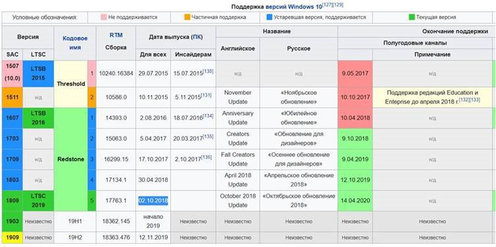Open footnote [130] next to 15.07.2015

[x=208, y=72]
